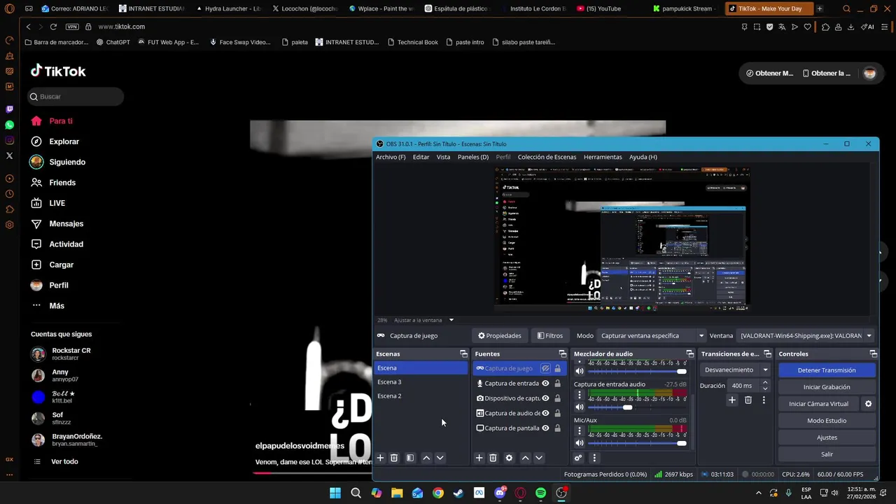Hide the Dispositivo de captura source
Viewport: 896px width, 504px height.
coord(545,398)
